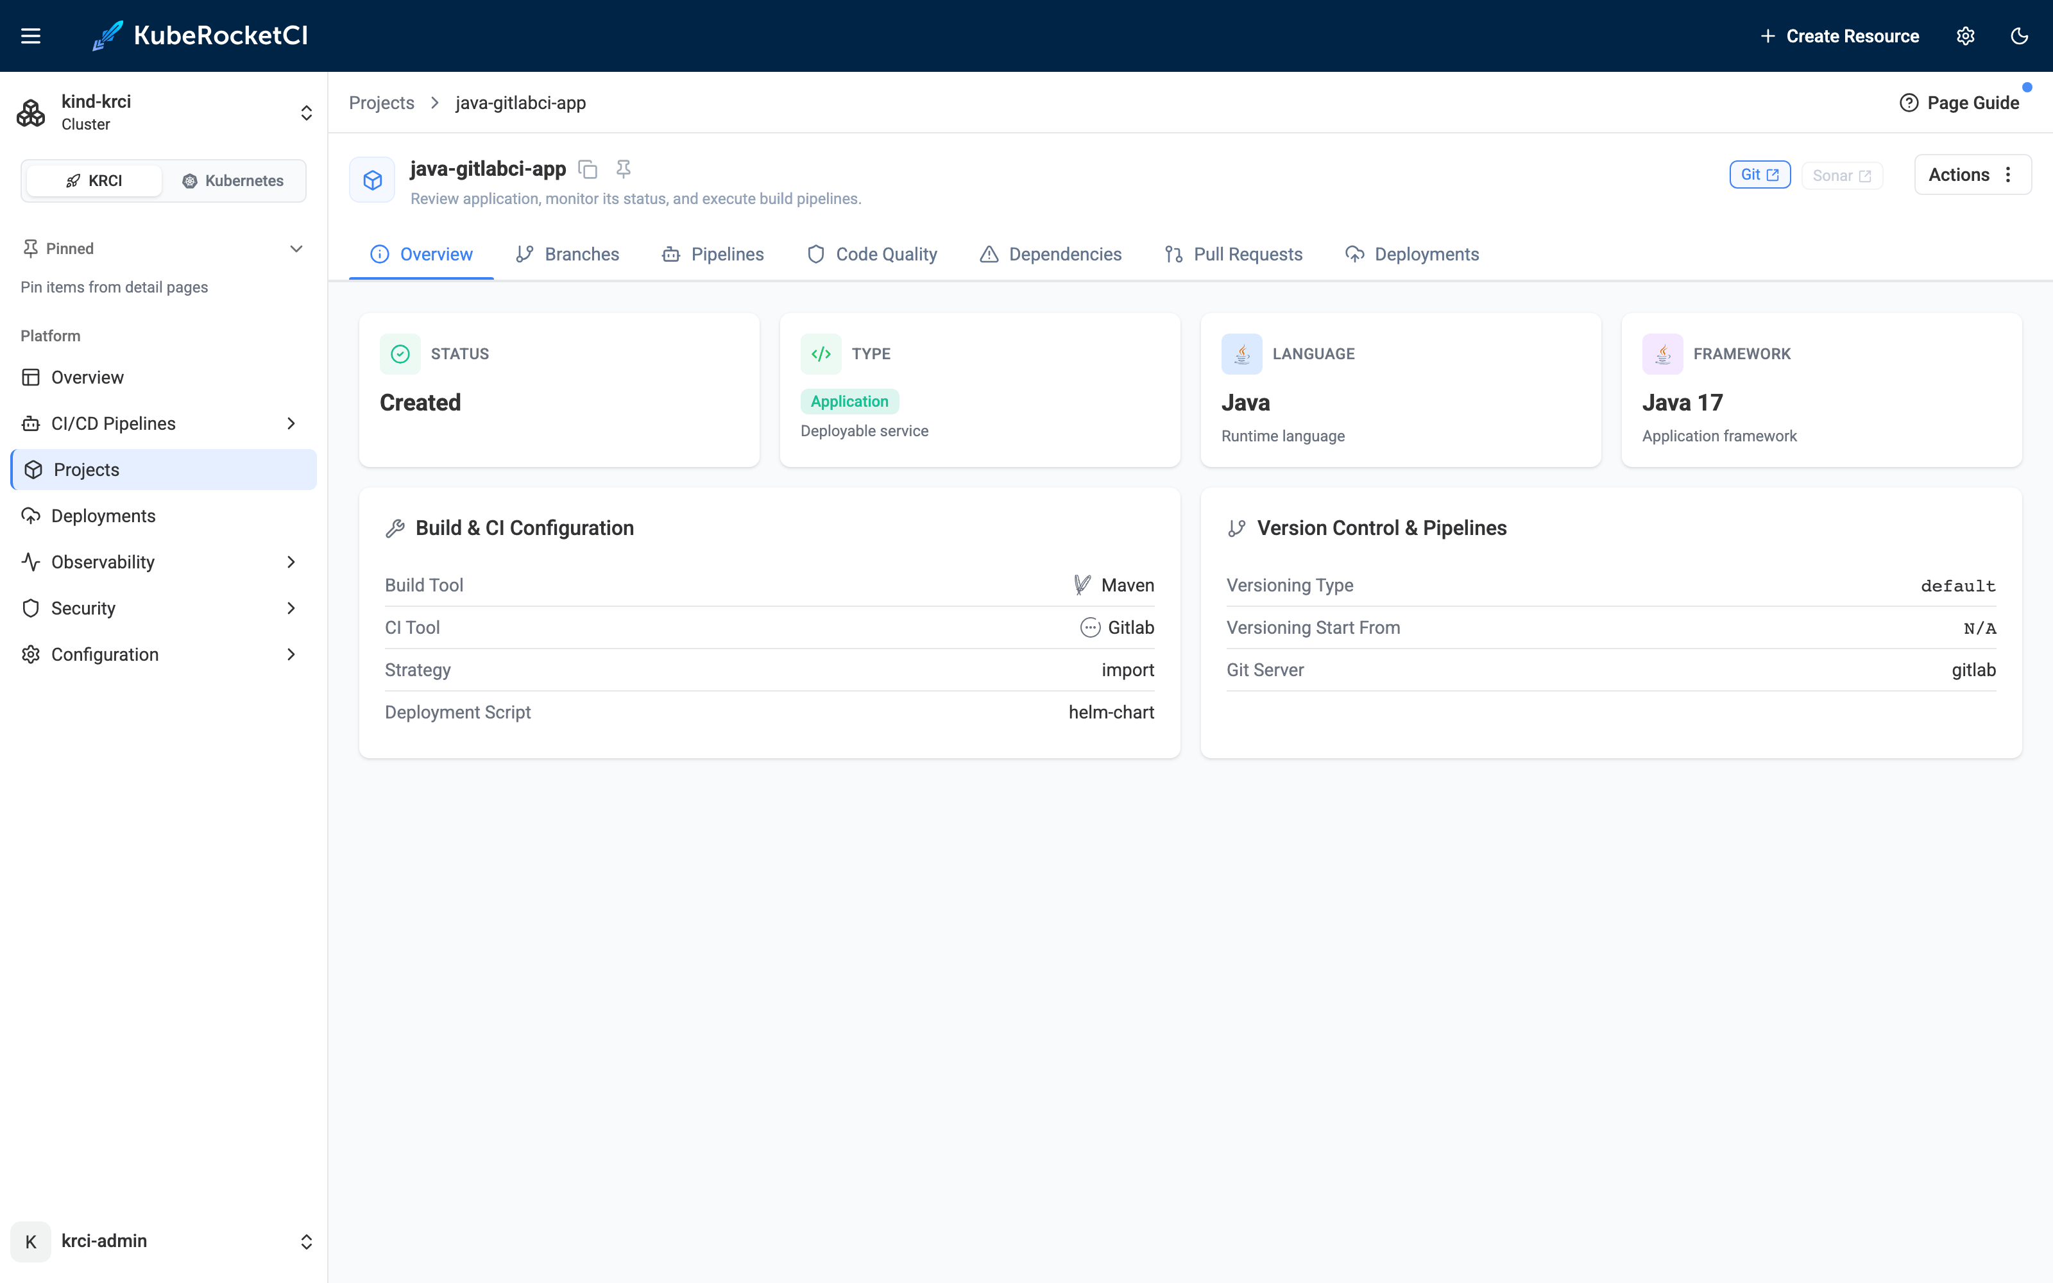Toggle dark mode moon icon
The image size is (2053, 1283).
[2019, 36]
